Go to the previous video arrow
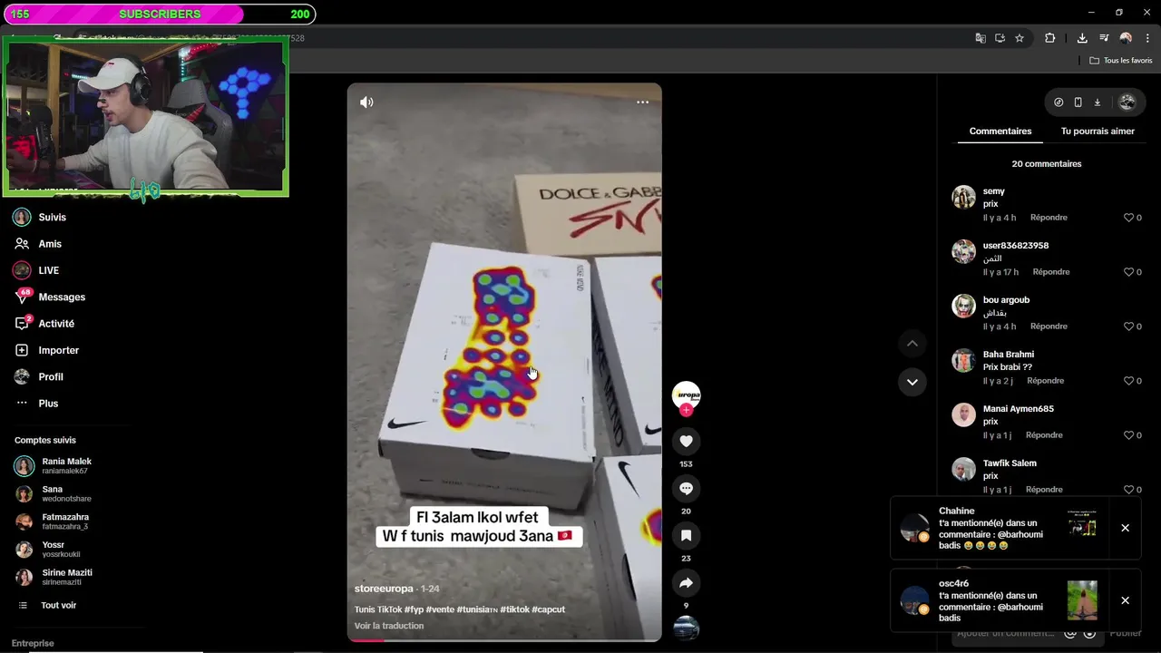This screenshot has width=1161, height=653. coord(912,344)
